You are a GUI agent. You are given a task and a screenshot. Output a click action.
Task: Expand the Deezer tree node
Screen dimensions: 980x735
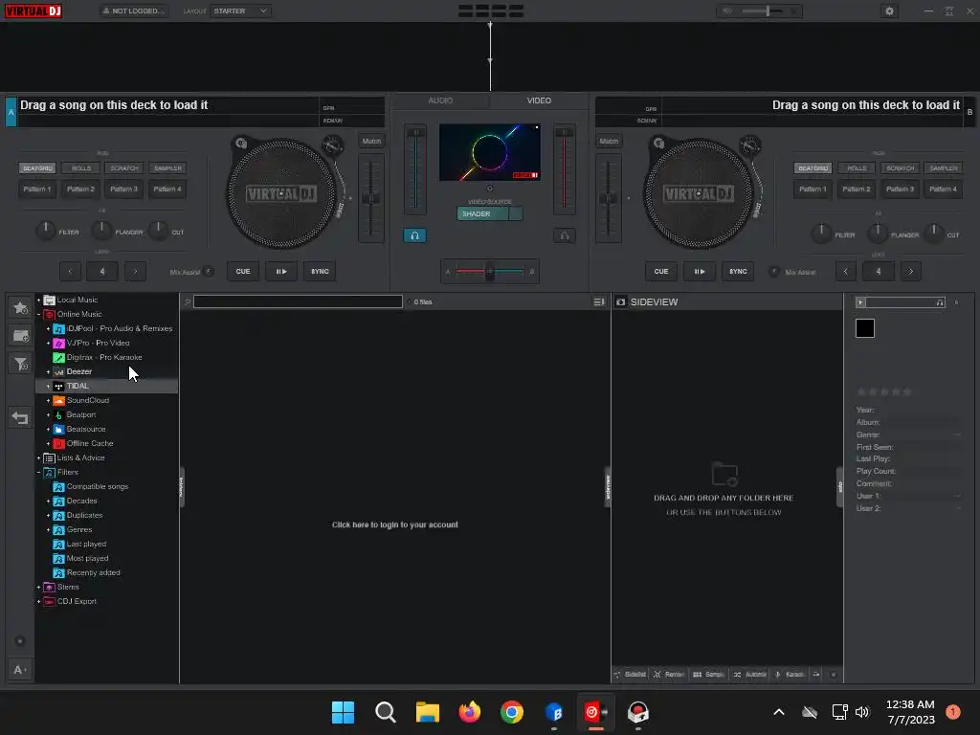tap(48, 372)
